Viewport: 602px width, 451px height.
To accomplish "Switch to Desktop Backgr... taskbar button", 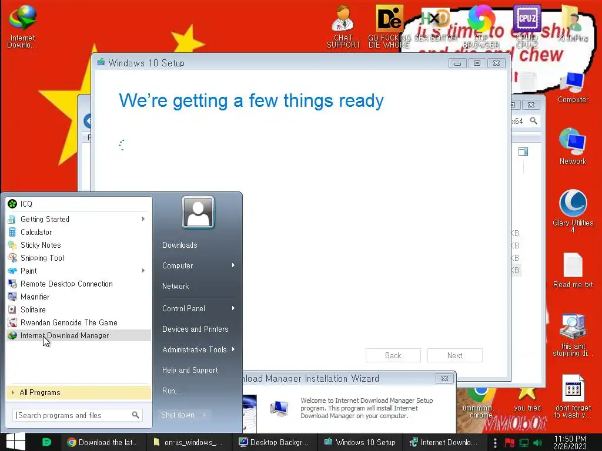I will (275, 442).
